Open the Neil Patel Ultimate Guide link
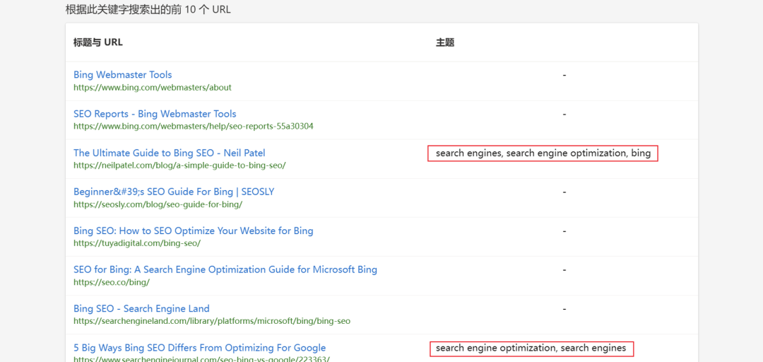The width and height of the screenshot is (763, 362). [x=169, y=153]
